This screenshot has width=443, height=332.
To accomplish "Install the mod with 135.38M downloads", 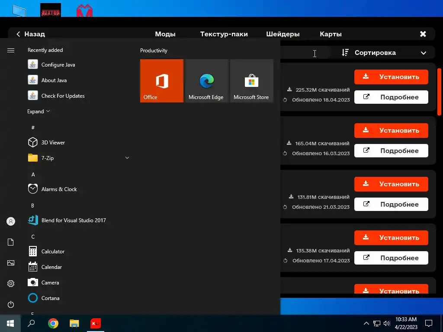I will 391,238.
